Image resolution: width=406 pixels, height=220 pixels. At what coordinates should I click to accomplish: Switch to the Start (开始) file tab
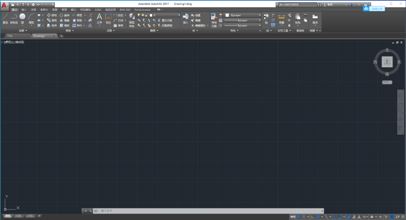click(10, 36)
